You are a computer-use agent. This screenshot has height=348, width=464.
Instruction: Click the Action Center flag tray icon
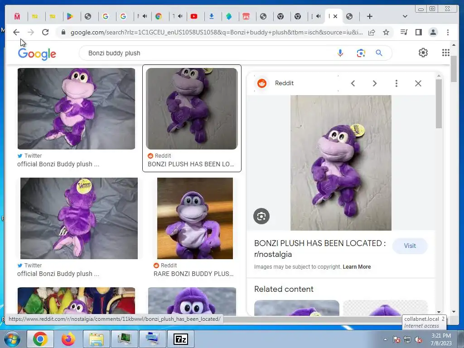(396, 340)
